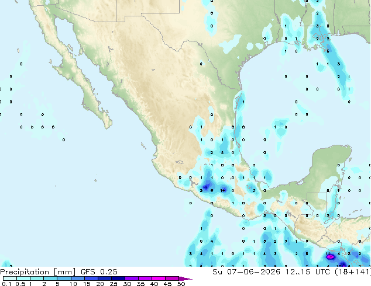Image resolution: width=371 pixels, height=286 pixels.
Task: Click the '0.5' legend scale label
Action: pos(20,284)
